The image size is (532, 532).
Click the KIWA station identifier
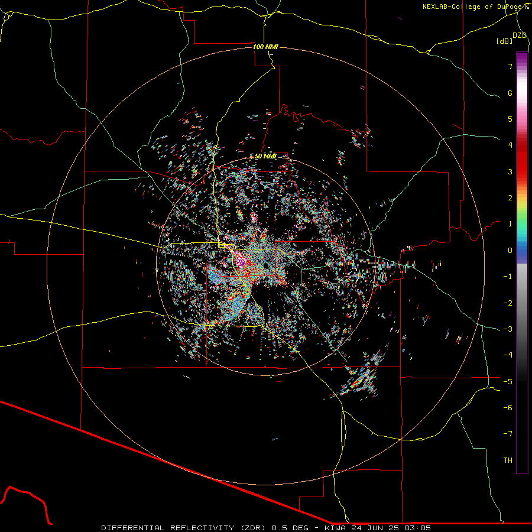(336, 528)
